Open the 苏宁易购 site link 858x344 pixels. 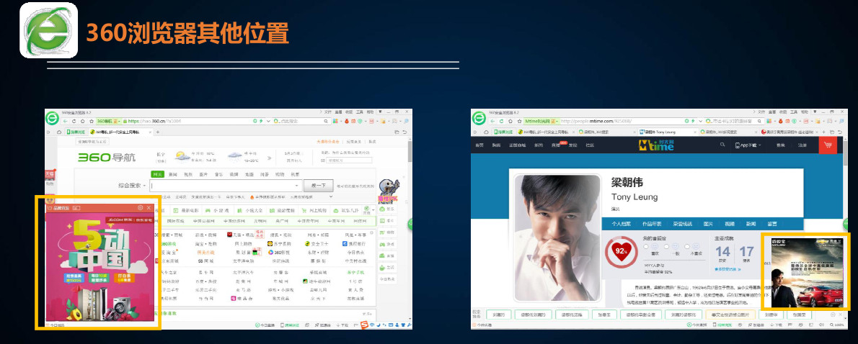pyautogui.click(x=279, y=243)
